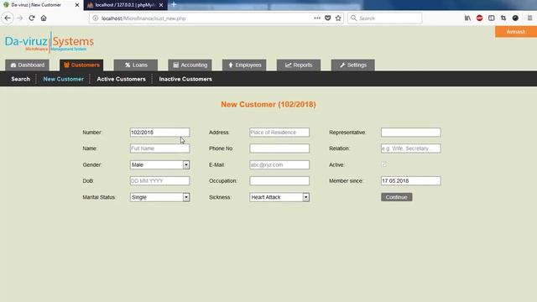Click the DoB date field
Viewport: 537px width, 302px height.
coord(160,181)
